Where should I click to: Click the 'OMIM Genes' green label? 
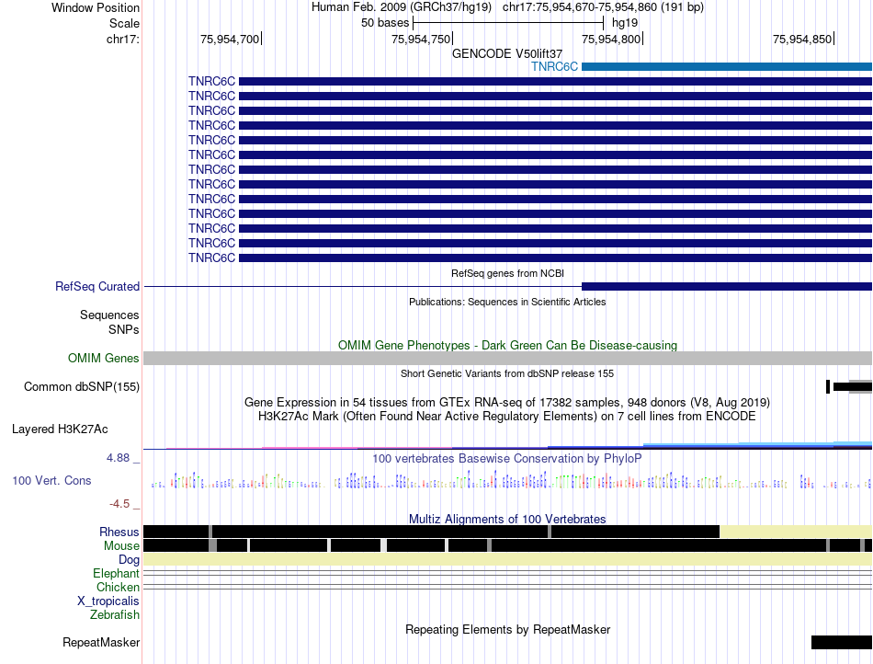(103, 358)
